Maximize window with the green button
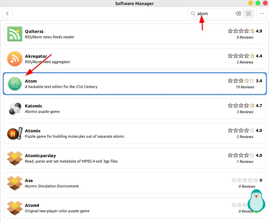Screen dimensions: 269x222 [258, 3]
